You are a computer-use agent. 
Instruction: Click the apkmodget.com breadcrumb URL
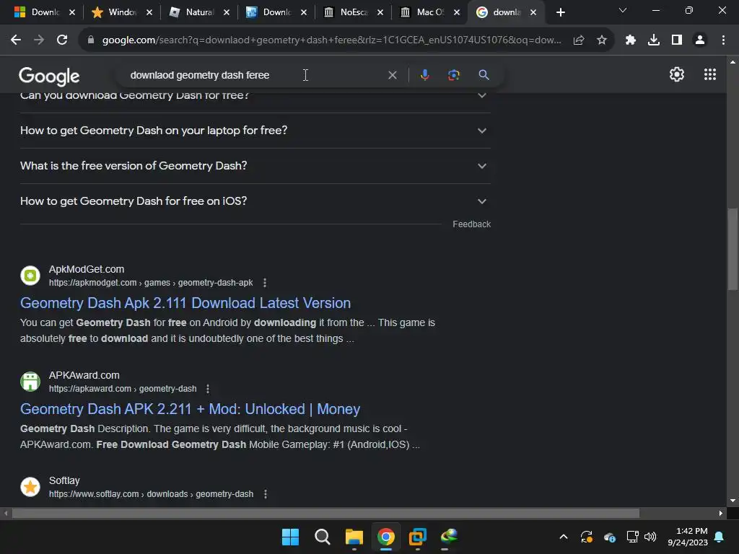click(x=151, y=283)
